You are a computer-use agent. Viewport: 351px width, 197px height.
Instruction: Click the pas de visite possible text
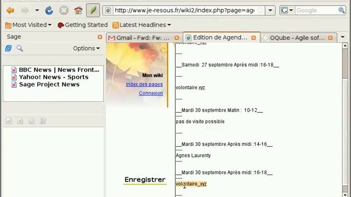coord(200,121)
